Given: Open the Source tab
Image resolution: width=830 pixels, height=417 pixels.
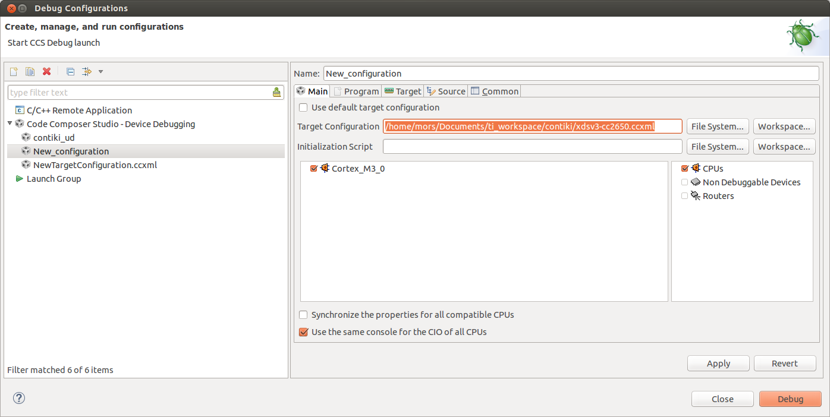Looking at the screenshot, I should tap(446, 91).
